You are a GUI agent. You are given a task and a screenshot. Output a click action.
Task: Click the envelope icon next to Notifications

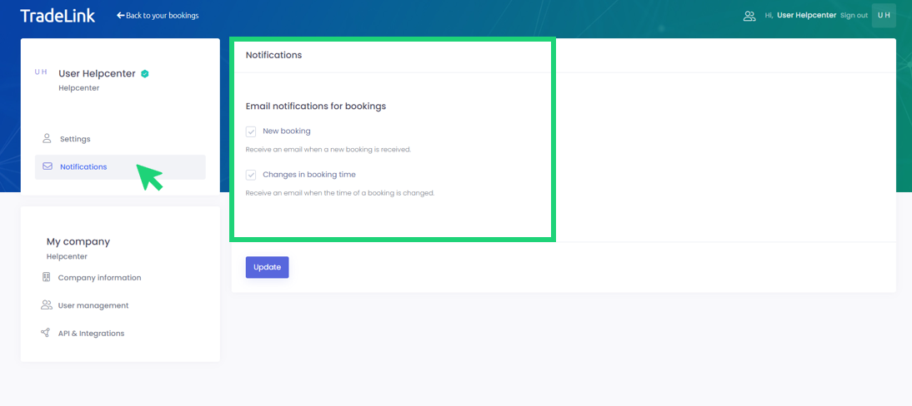point(48,166)
